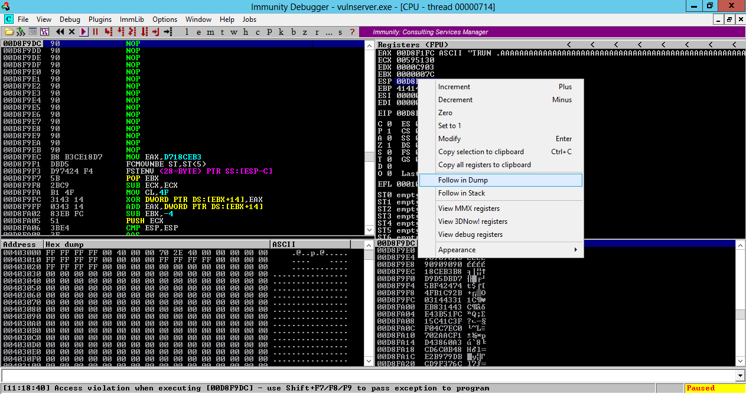Pause execution using the pause icon
The image size is (746, 394).
click(95, 32)
